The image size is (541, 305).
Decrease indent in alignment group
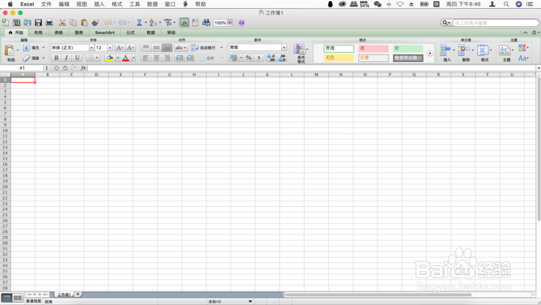point(179,58)
